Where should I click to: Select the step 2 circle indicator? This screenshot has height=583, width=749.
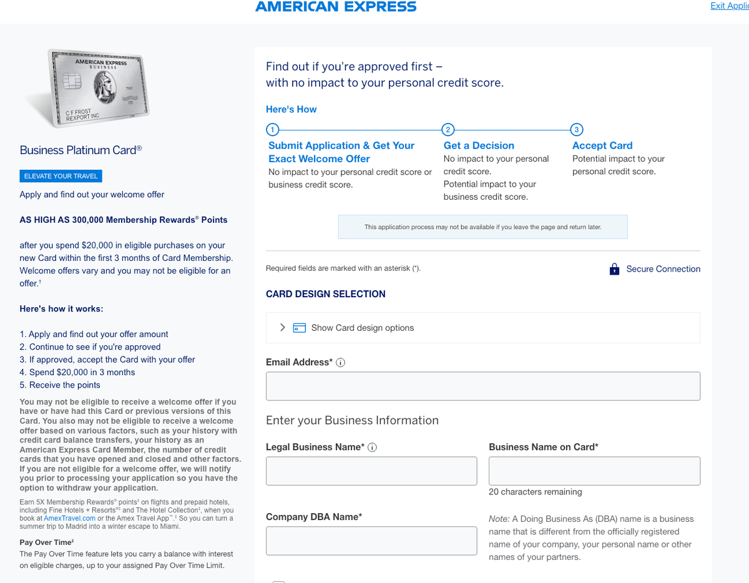click(x=448, y=130)
